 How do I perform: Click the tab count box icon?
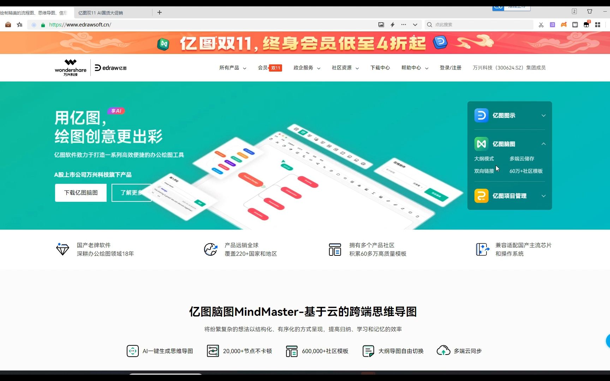click(574, 11)
